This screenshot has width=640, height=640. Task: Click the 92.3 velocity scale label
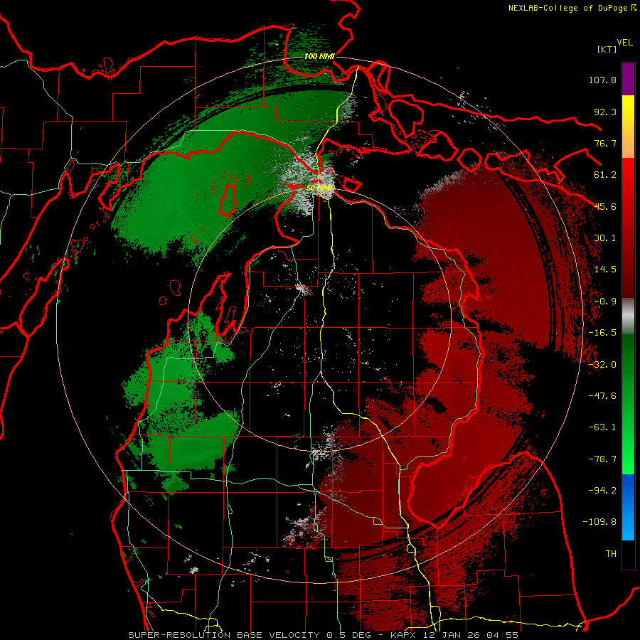pos(605,112)
